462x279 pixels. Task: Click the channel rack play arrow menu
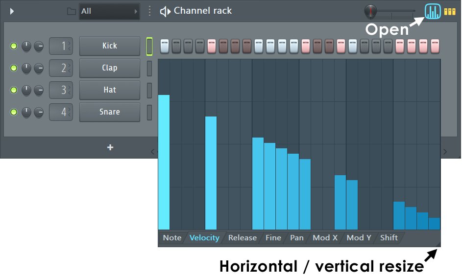(12, 11)
